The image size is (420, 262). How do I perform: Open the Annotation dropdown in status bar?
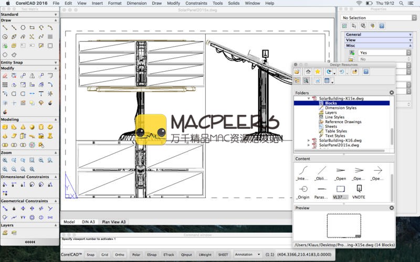[247, 254]
